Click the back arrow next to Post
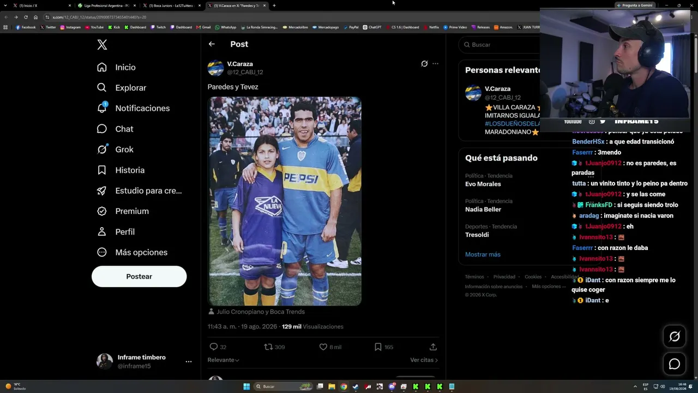Image resolution: width=698 pixels, height=393 pixels. [212, 44]
